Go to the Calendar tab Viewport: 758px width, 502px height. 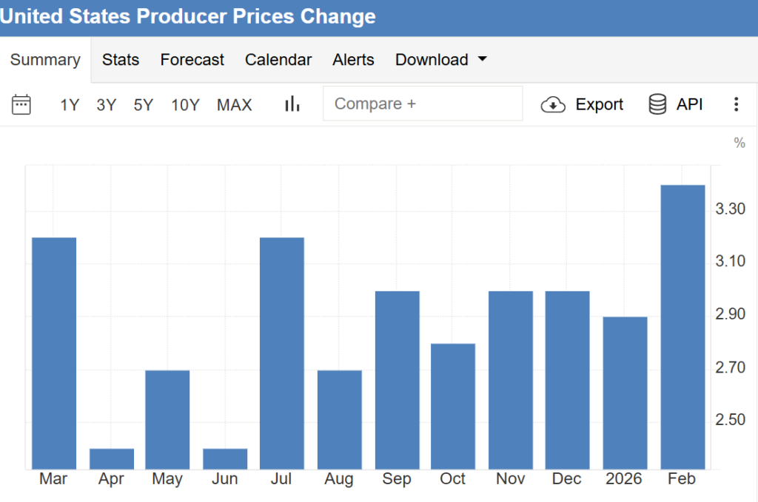coord(278,60)
